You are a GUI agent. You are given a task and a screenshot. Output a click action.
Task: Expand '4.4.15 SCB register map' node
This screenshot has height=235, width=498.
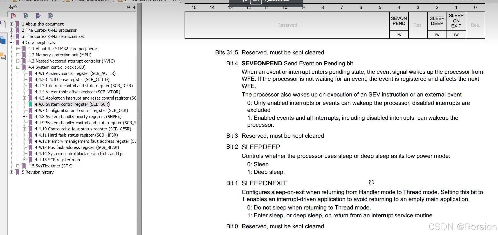click(24, 160)
